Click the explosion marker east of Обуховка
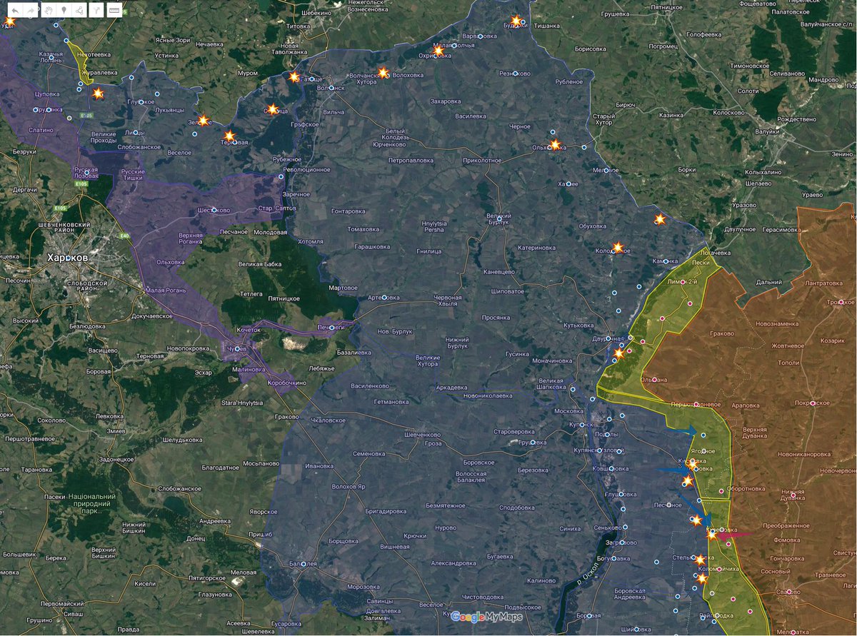 click(x=660, y=219)
